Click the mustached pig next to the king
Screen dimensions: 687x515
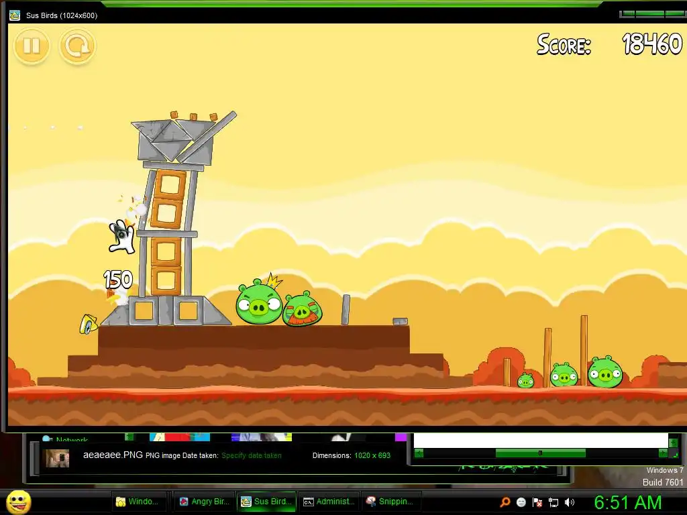(x=303, y=308)
